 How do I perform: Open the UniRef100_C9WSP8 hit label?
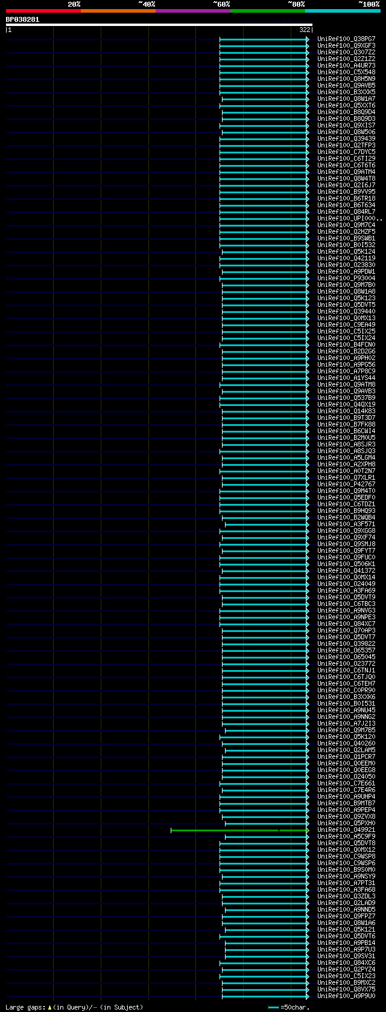[x=346, y=857]
